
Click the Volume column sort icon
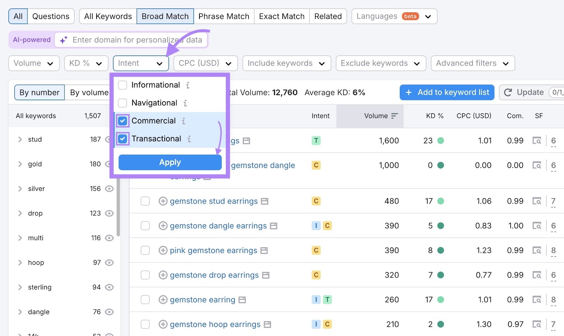pyautogui.click(x=395, y=116)
